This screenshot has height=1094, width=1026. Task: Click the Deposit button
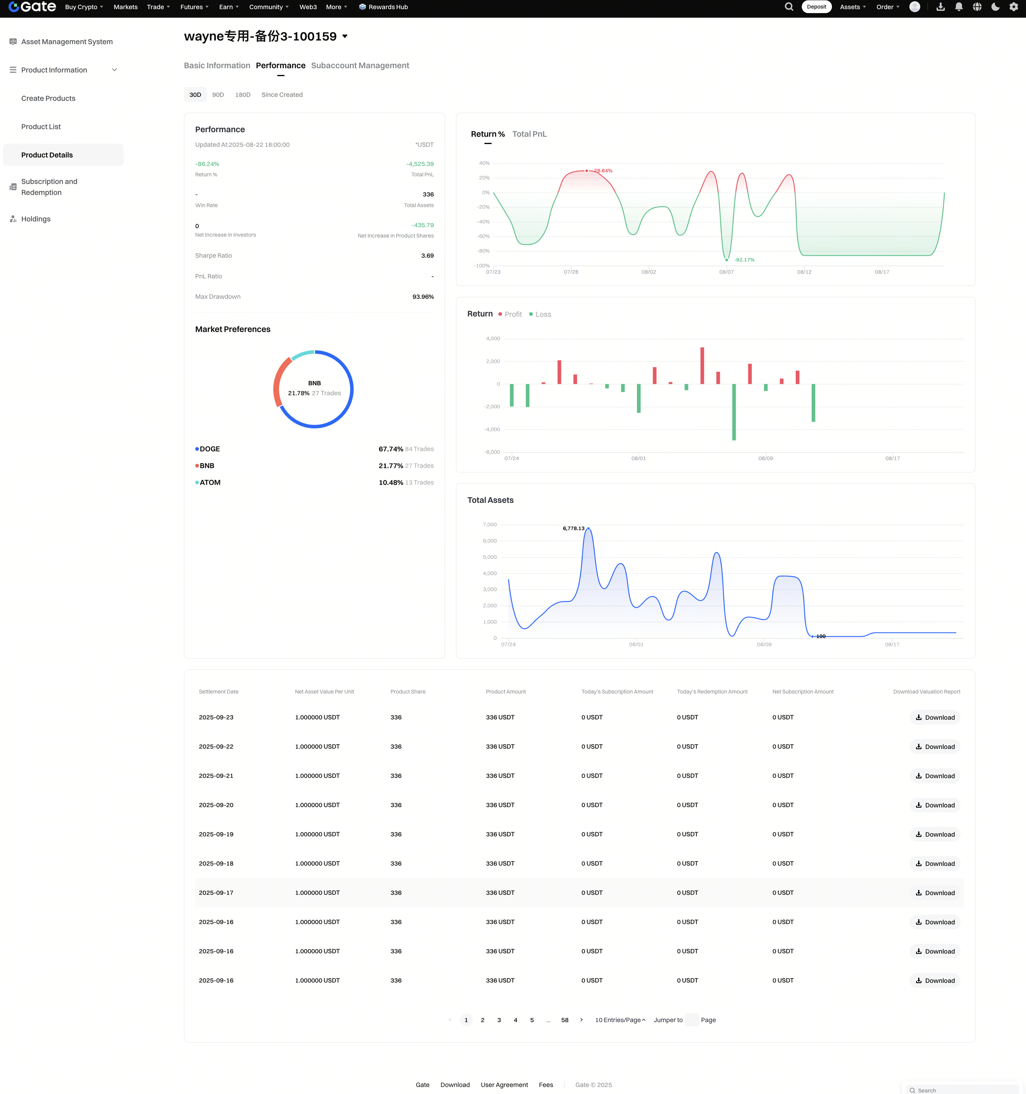[816, 7]
